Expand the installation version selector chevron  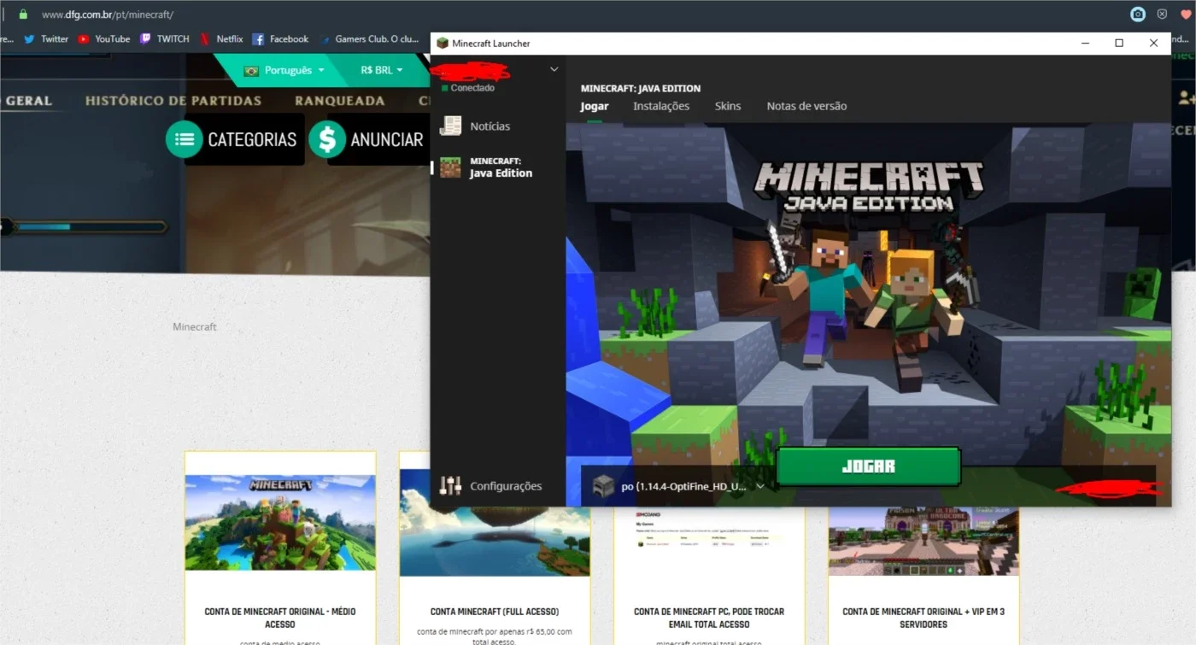[759, 486]
